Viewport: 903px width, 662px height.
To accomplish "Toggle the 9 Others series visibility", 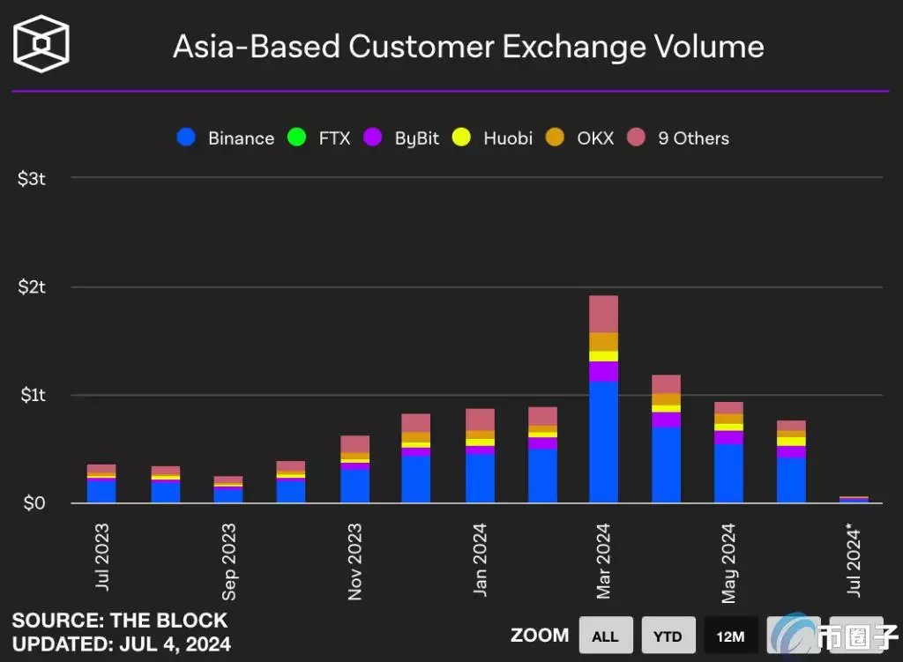I will pyautogui.click(x=693, y=138).
